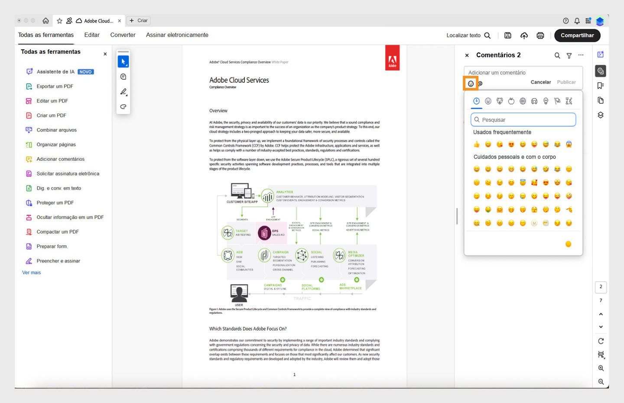Select Todas as ferramentas top tab
624x403 pixels.
click(46, 35)
